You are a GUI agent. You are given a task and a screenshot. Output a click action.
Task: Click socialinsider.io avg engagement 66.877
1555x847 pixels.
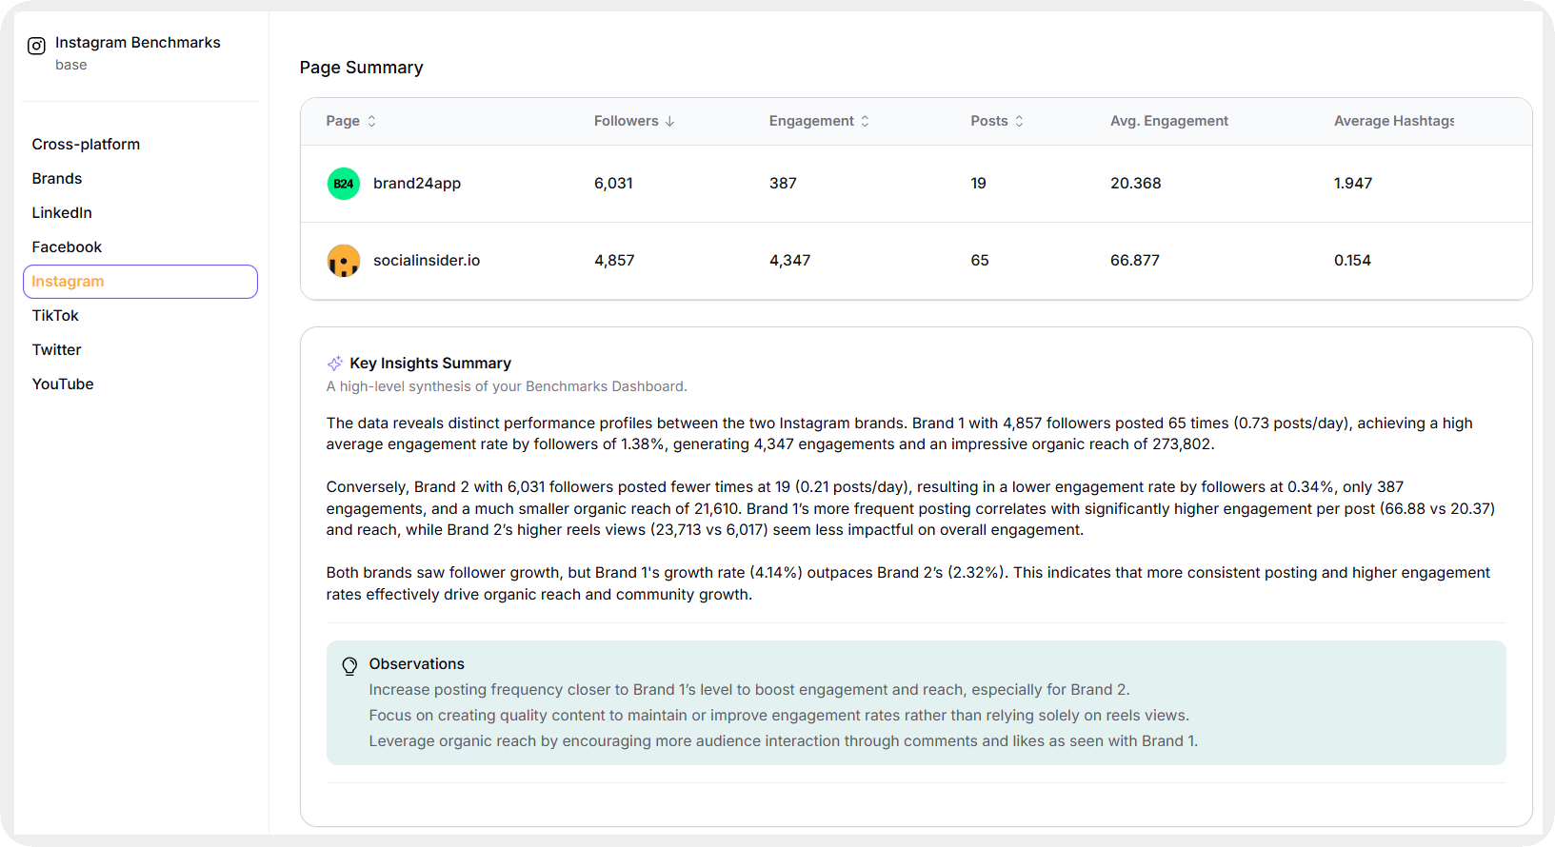point(1135,261)
